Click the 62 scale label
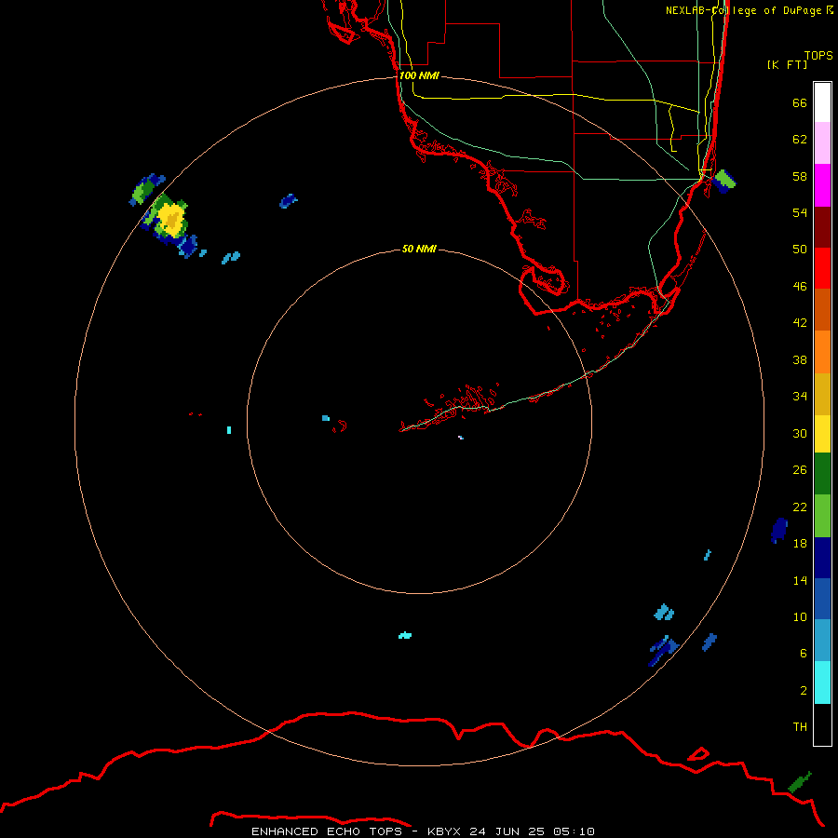 click(x=800, y=139)
